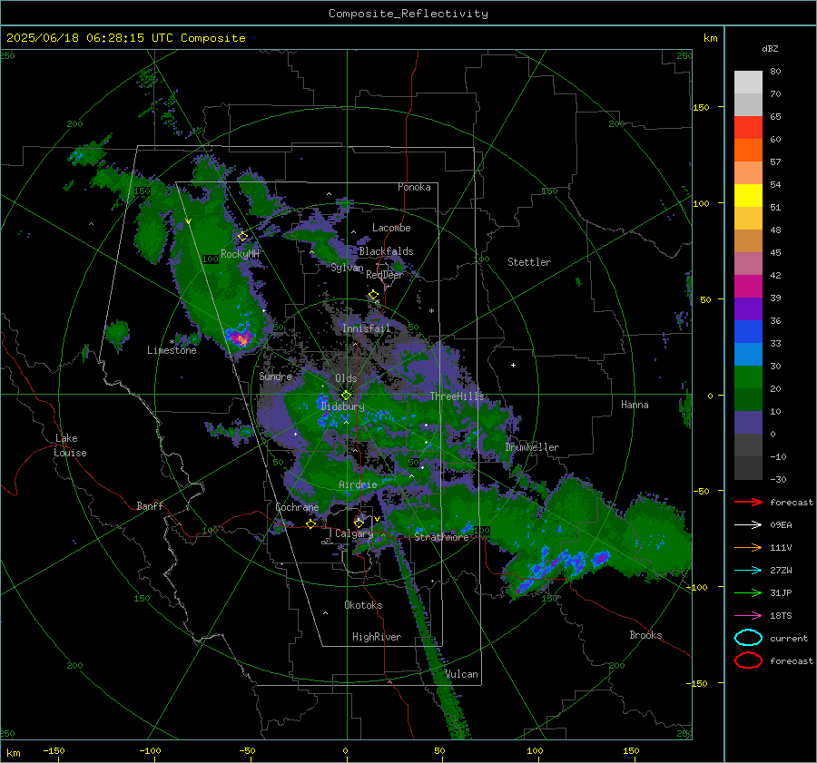Click the Blackfalds label
The width and height of the screenshot is (817, 763).
click(386, 251)
